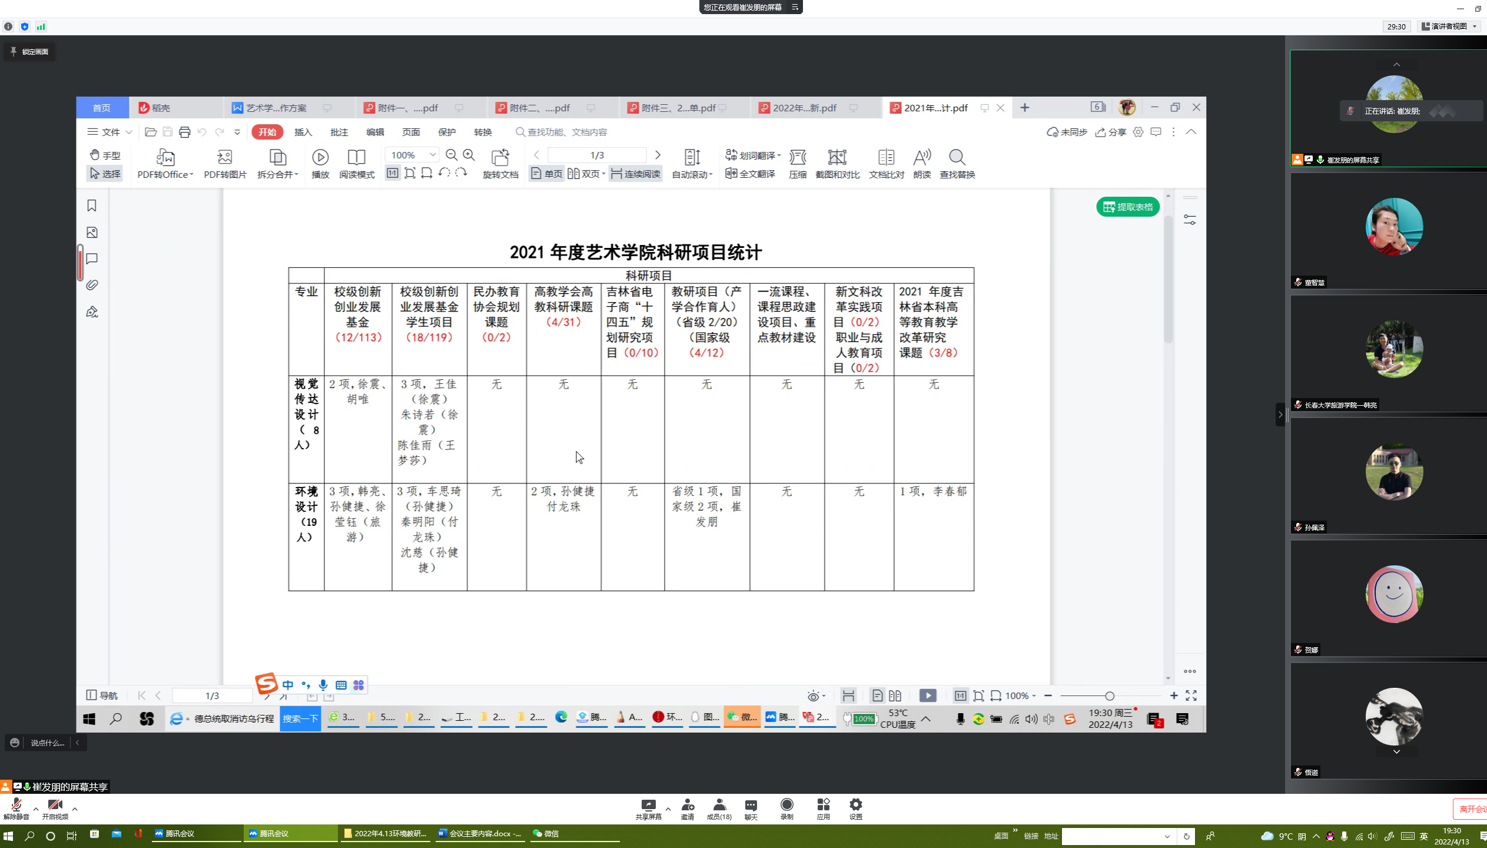
Task: Click the toolbar page number field 1/3
Action: click(597, 155)
